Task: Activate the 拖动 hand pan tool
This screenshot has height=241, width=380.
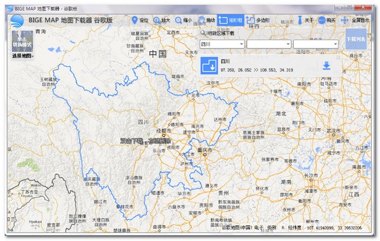Action: (206, 20)
